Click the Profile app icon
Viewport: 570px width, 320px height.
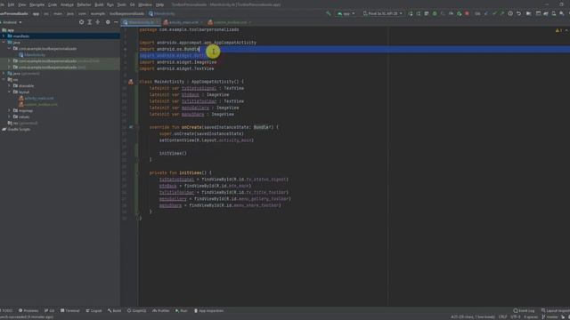(451, 13)
